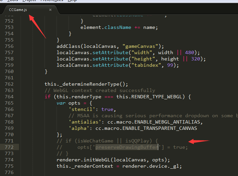
Task: Click the 'antialias' key
Action: 85,122
